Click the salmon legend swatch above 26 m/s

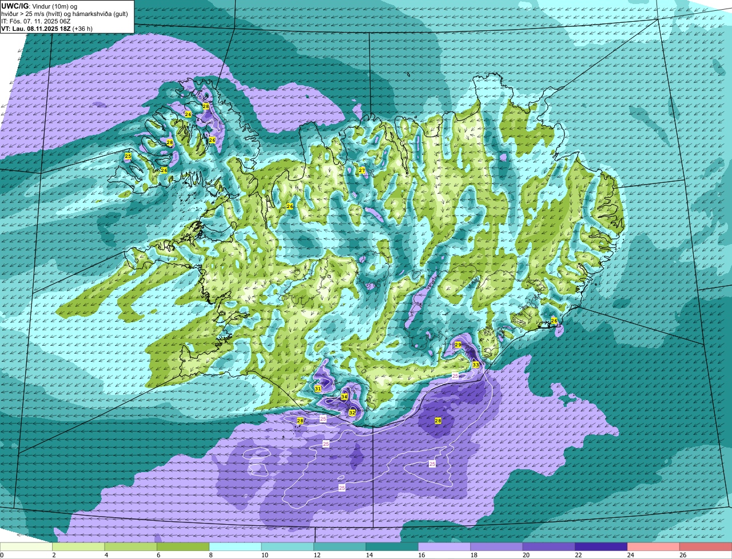706,547
